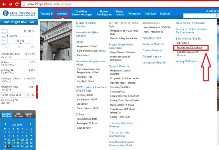Open Tujuan Kebijakan Moneter link
Screen dimensions: 219x150
click(86, 24)
